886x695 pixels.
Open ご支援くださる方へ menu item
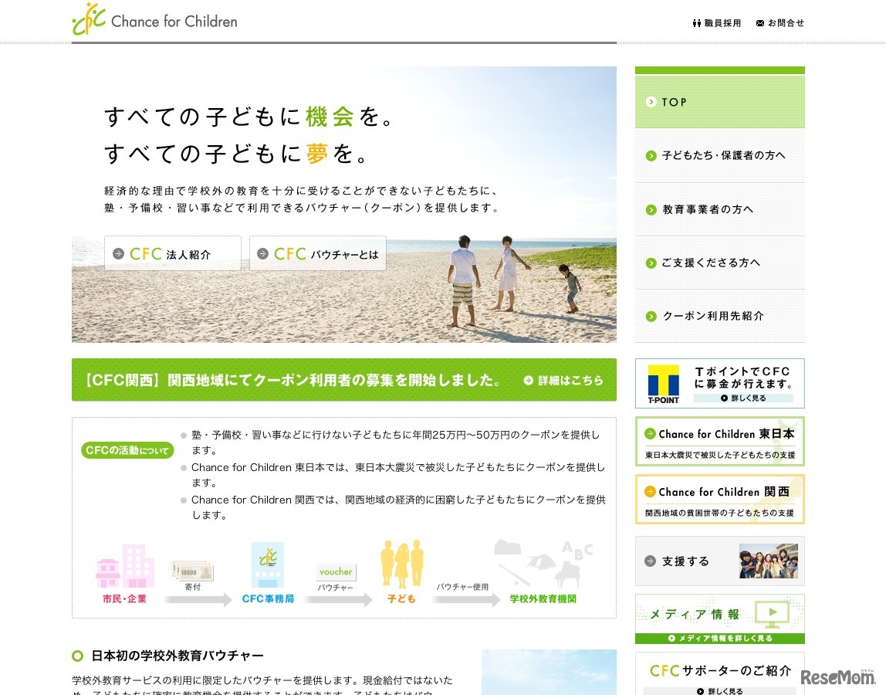pos(720,263)
